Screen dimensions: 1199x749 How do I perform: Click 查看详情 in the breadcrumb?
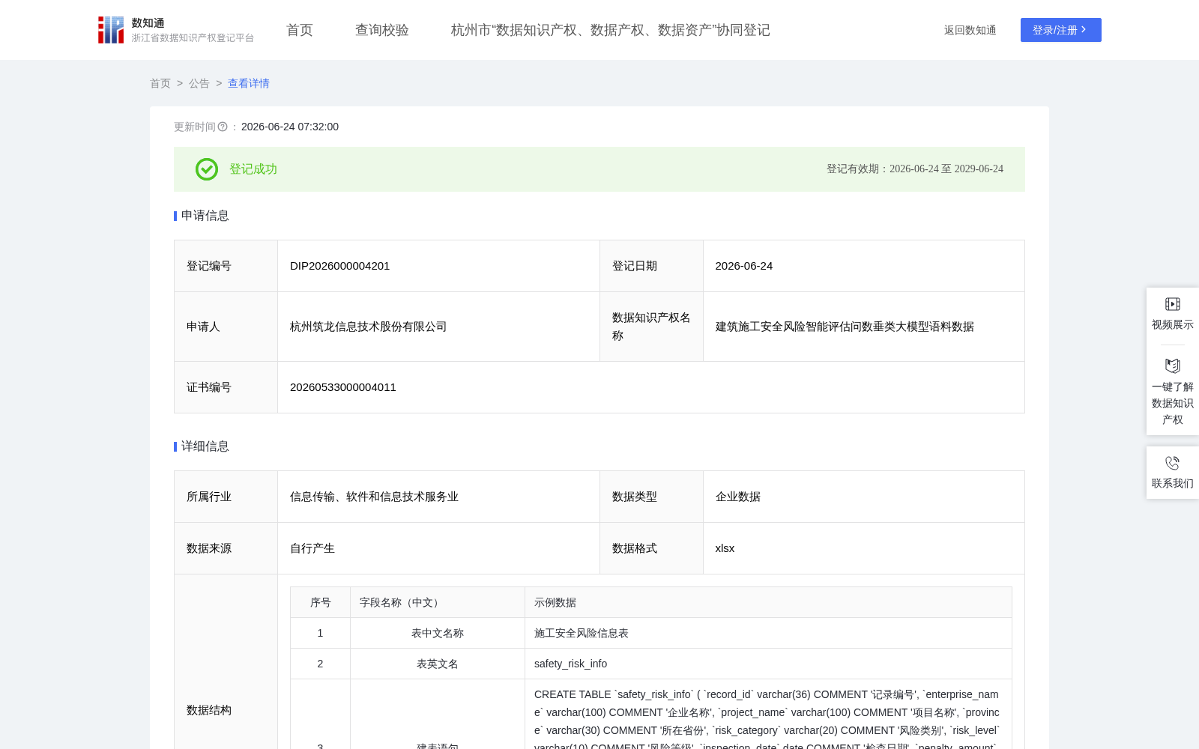coord(249,83)
